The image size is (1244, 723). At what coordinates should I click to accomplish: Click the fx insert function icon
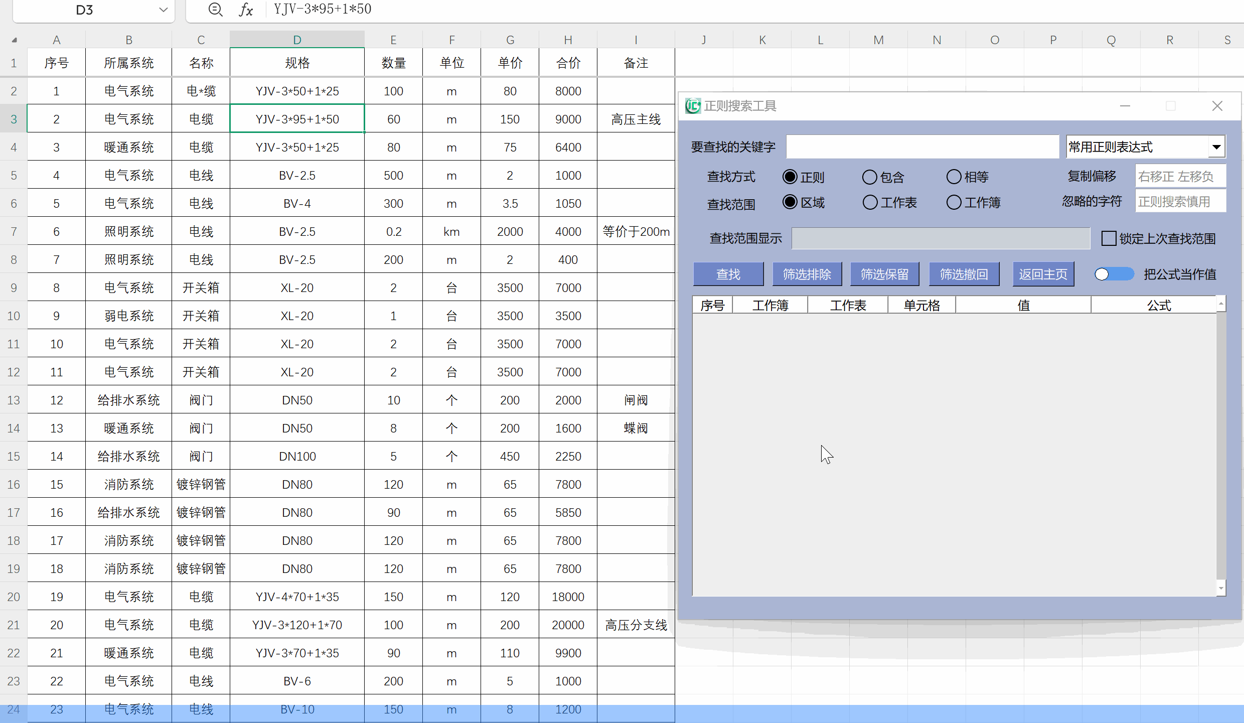(245, 9)
